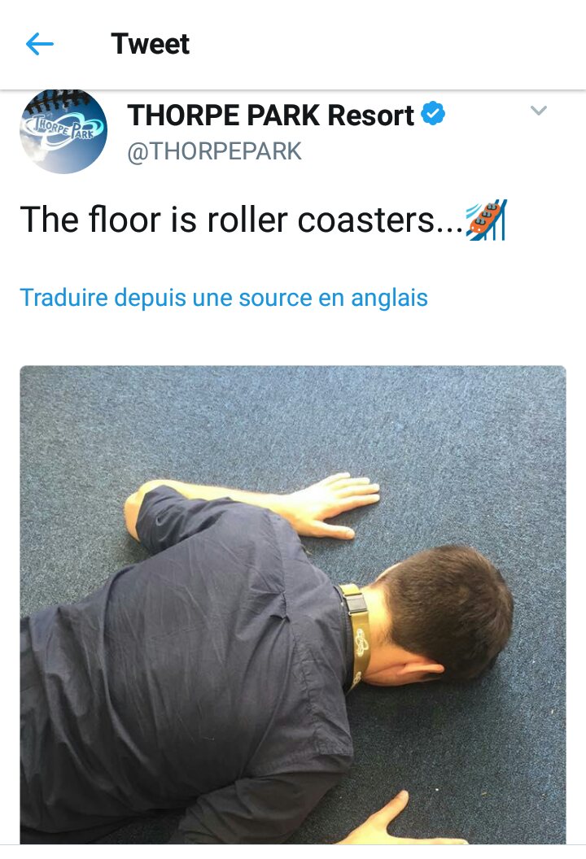Screen dimensions: 586x859
Task: Go back using the blue arrow
Action: pos(39,44)
